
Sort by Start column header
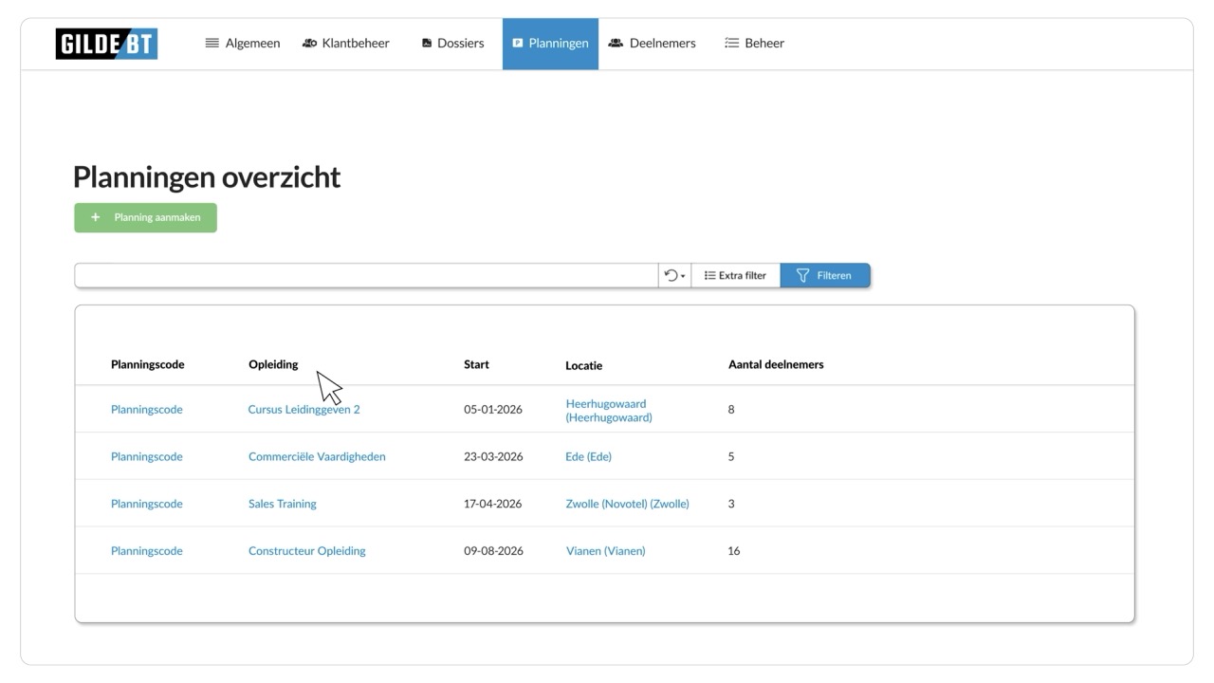476,364
